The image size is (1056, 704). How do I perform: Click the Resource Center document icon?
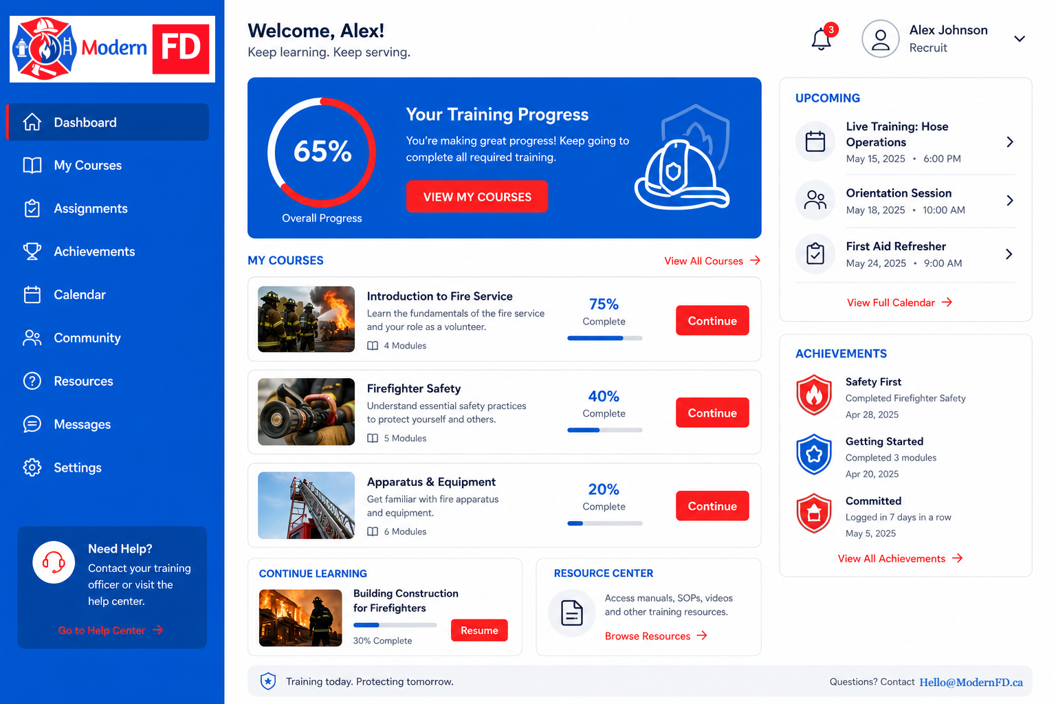tap(572, 613)
